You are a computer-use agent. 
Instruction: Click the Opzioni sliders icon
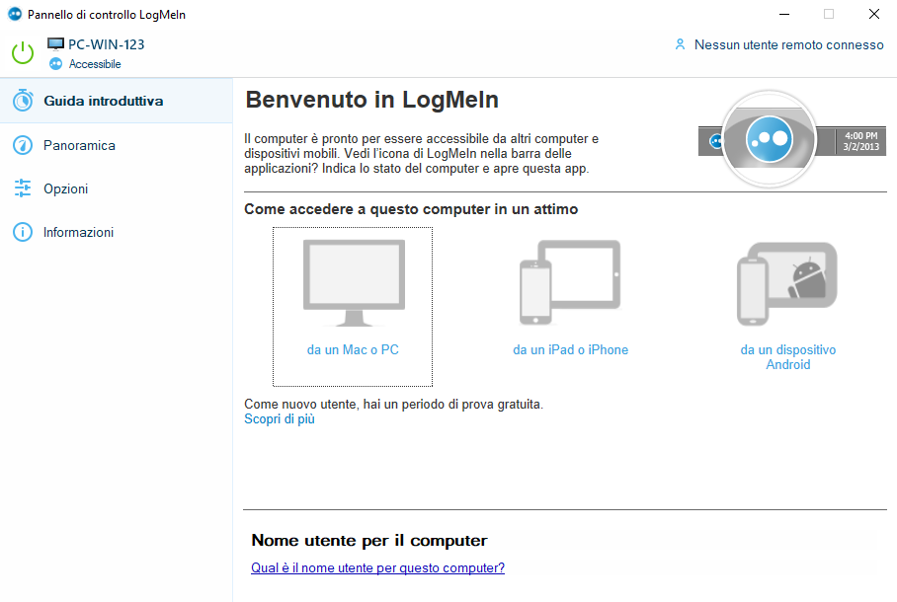pos(23,188)
